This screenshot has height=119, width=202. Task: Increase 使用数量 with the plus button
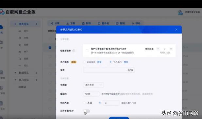point(171,49)
